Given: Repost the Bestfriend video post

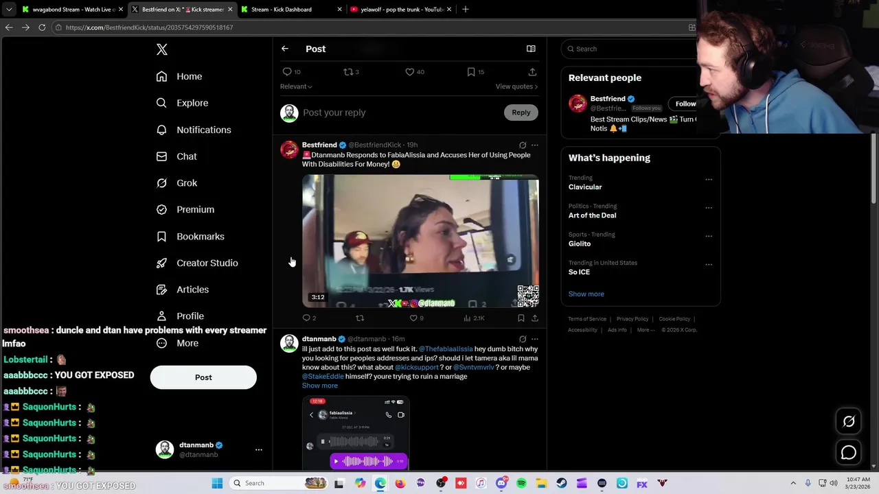Looking at the screenshot, I should point(360,318).
